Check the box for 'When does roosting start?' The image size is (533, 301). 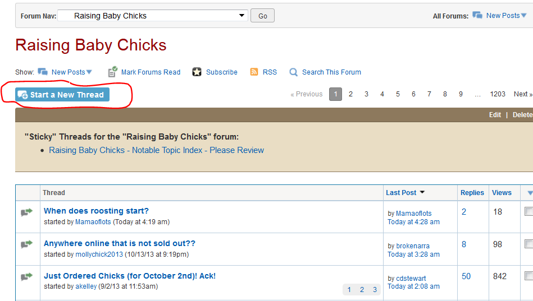(529, 211)
